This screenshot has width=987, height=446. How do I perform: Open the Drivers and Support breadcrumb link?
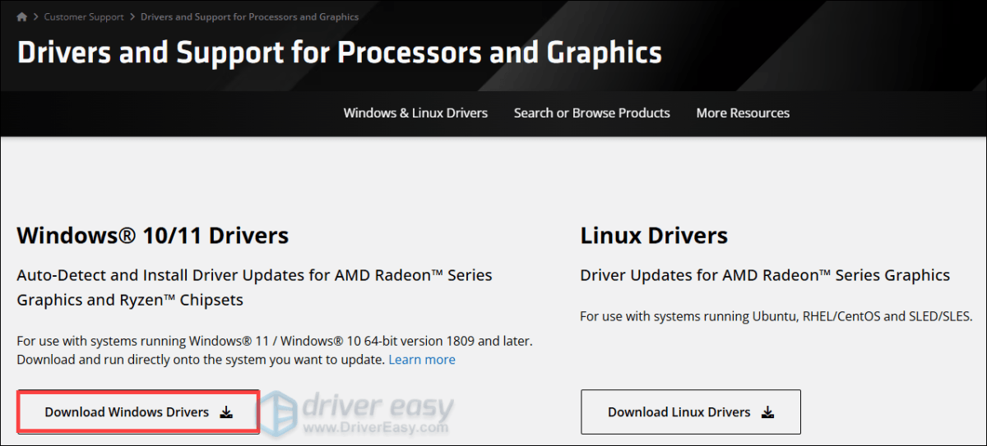tap(249, 16)
